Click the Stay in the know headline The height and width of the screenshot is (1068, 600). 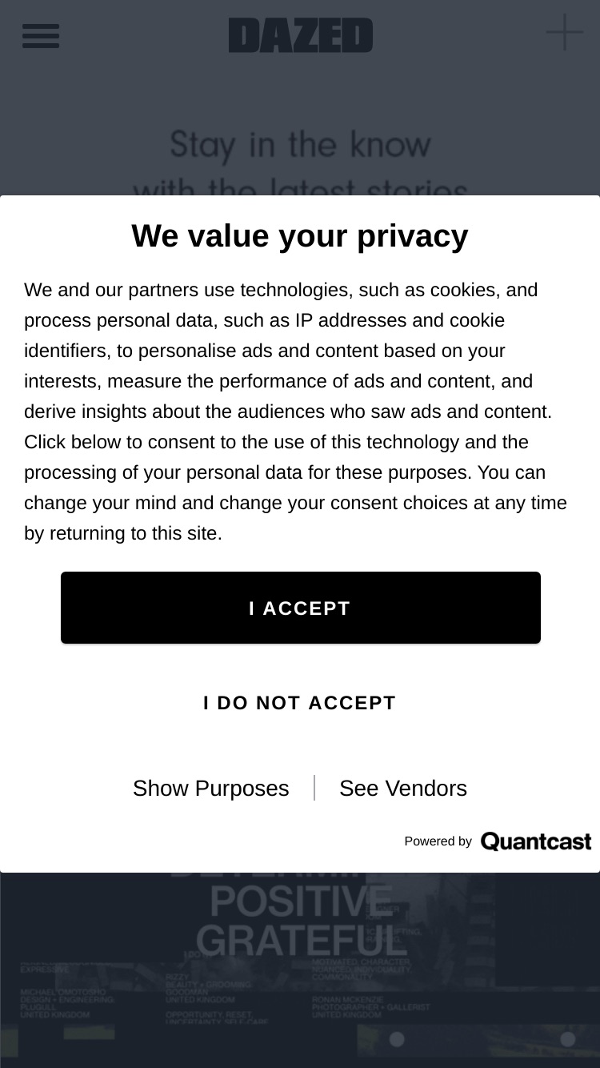300,145
